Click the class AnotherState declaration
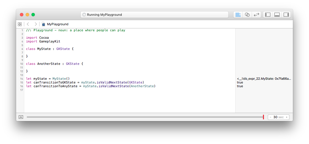 pyautogui.click(x=54, y=64)
